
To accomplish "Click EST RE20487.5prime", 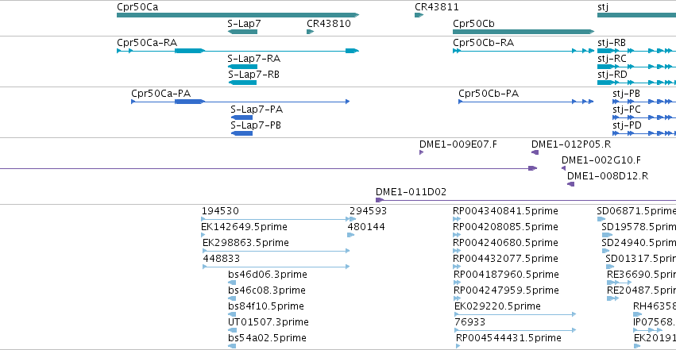I will [x=612, y=298].
